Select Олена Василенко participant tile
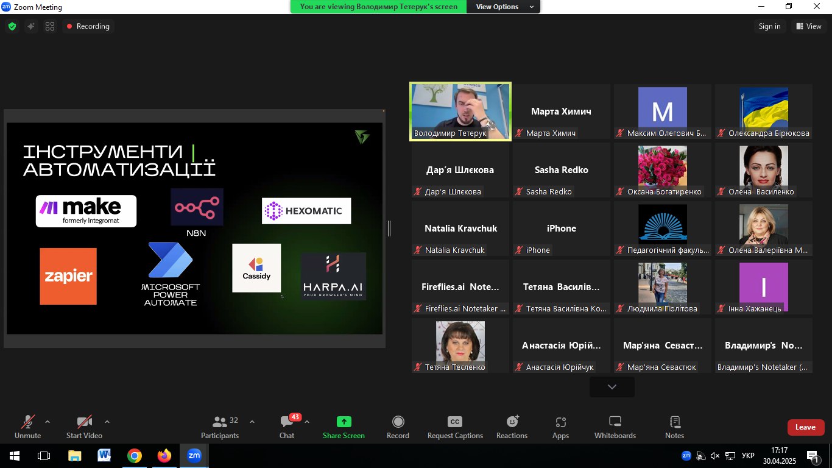Image resolution: width=832 pixels, height=468 pixels. click(x=764, y=170)
